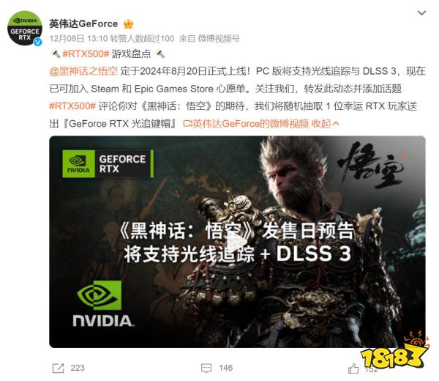Open the 微博视频号 source link

(219, 38)
